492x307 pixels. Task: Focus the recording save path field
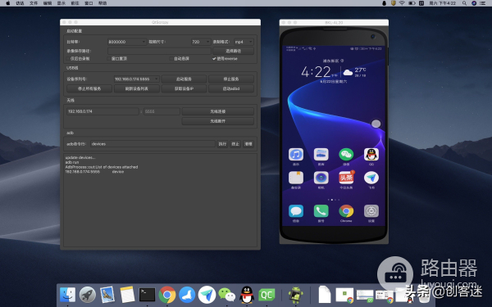[x=159, y=51]
